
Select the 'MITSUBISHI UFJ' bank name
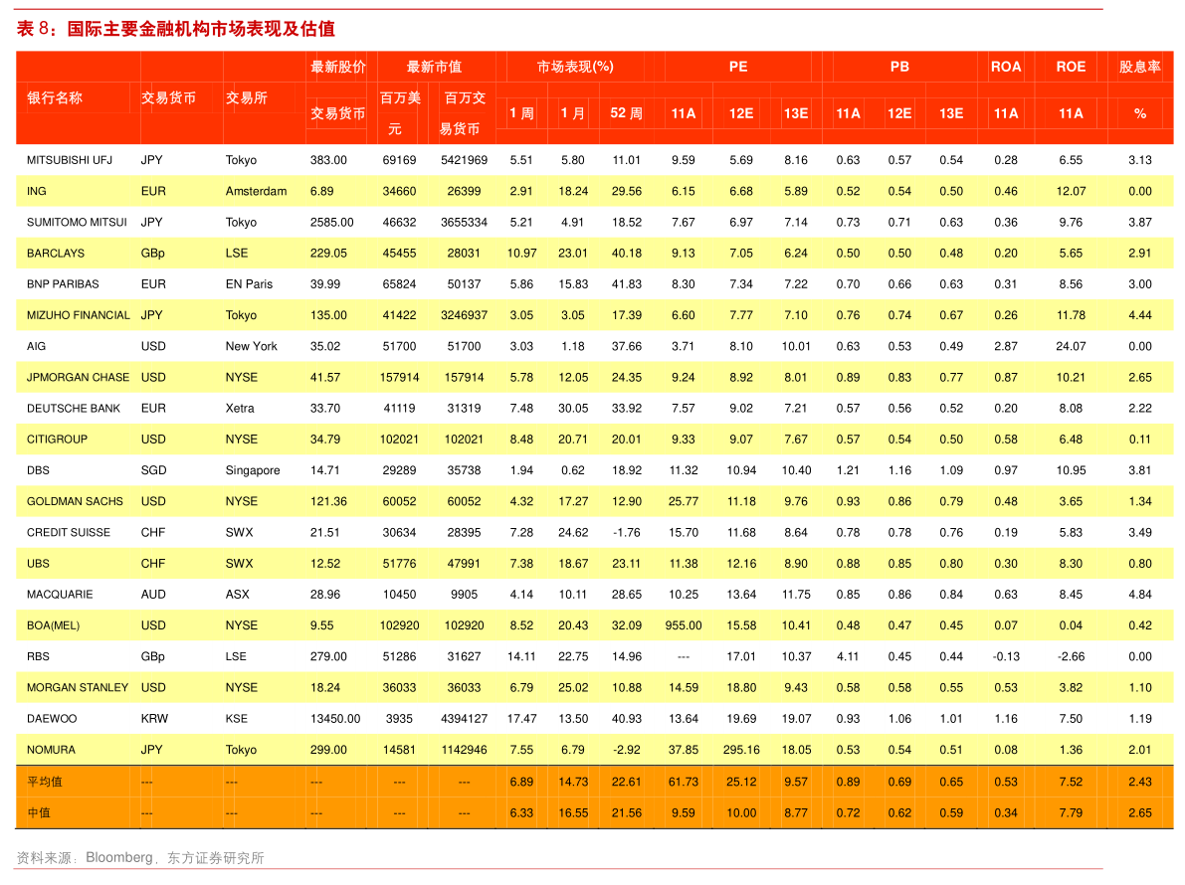(70, 160)
